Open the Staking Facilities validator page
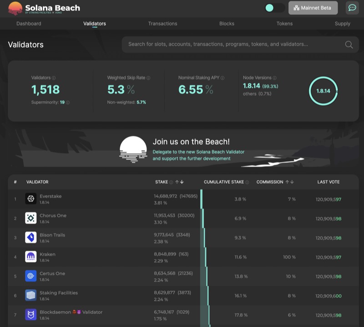 [59, 293]
